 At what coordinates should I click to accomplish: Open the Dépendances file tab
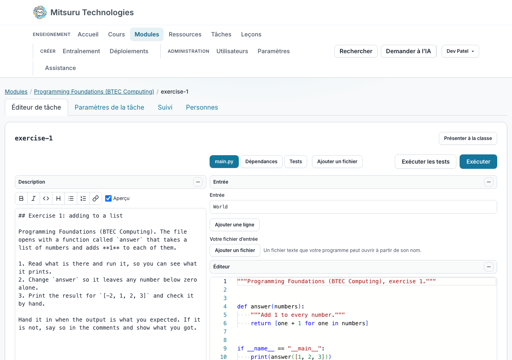(262, 162)
